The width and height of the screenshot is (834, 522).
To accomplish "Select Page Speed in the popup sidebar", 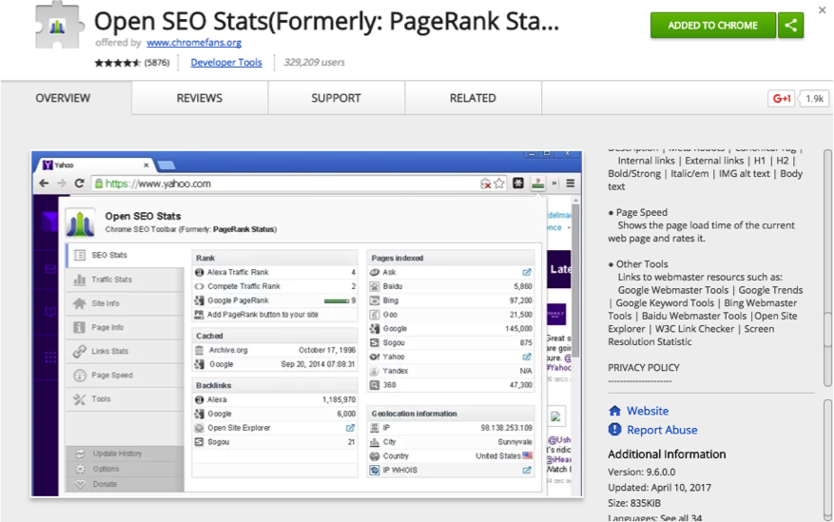I will pos(125,376).
